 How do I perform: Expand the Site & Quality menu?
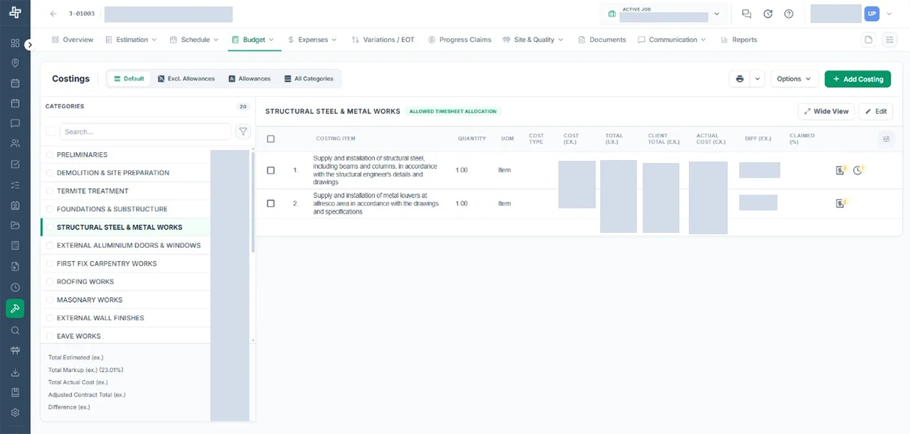click(533, 40)
